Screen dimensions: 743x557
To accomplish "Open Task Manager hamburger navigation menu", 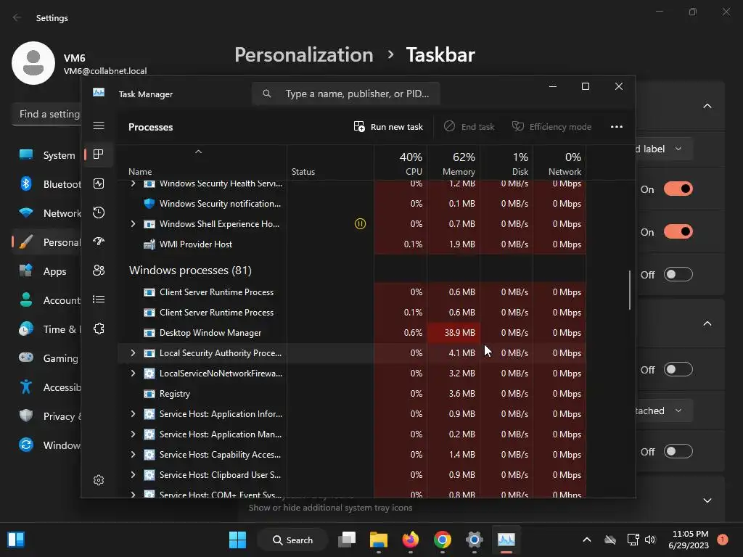I will 99,125.
